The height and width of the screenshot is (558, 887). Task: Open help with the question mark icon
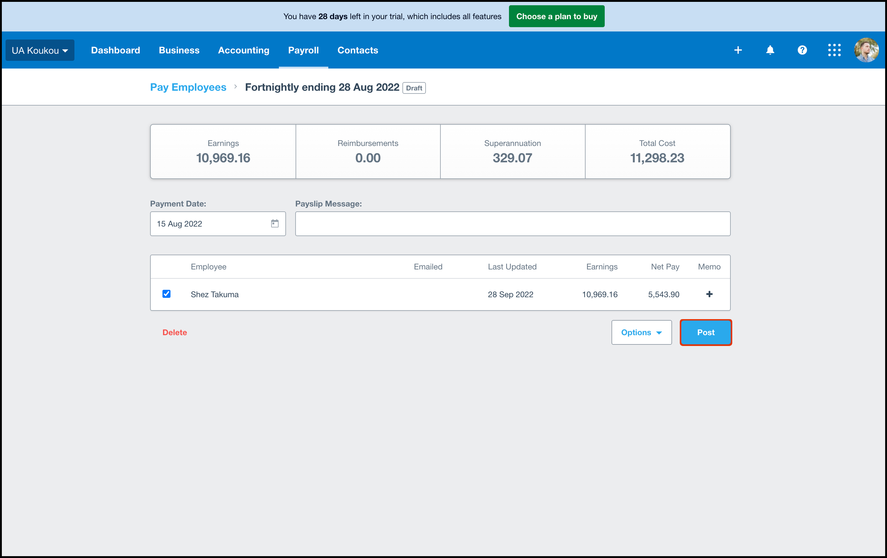pyautogui.click(x=802, y=50)
